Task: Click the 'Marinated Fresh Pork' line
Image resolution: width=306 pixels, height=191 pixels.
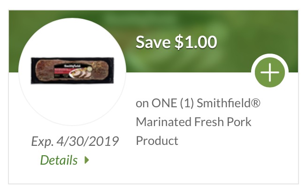Action: tap(193, 122)
